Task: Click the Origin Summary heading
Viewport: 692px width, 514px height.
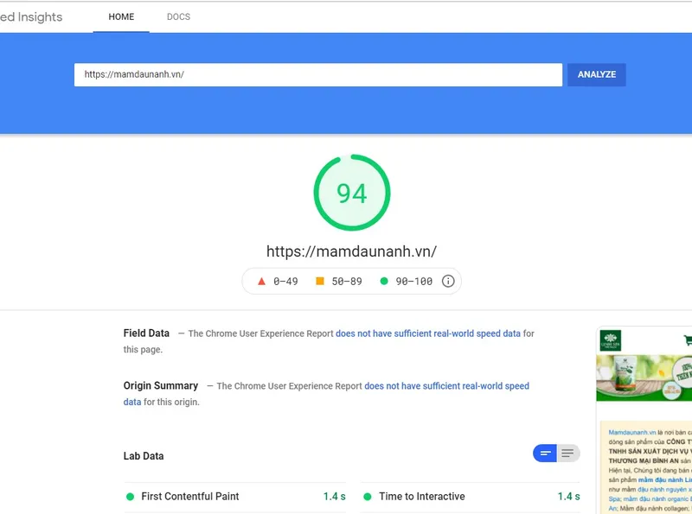Action: pyautogui.click(x=161, y=386)
